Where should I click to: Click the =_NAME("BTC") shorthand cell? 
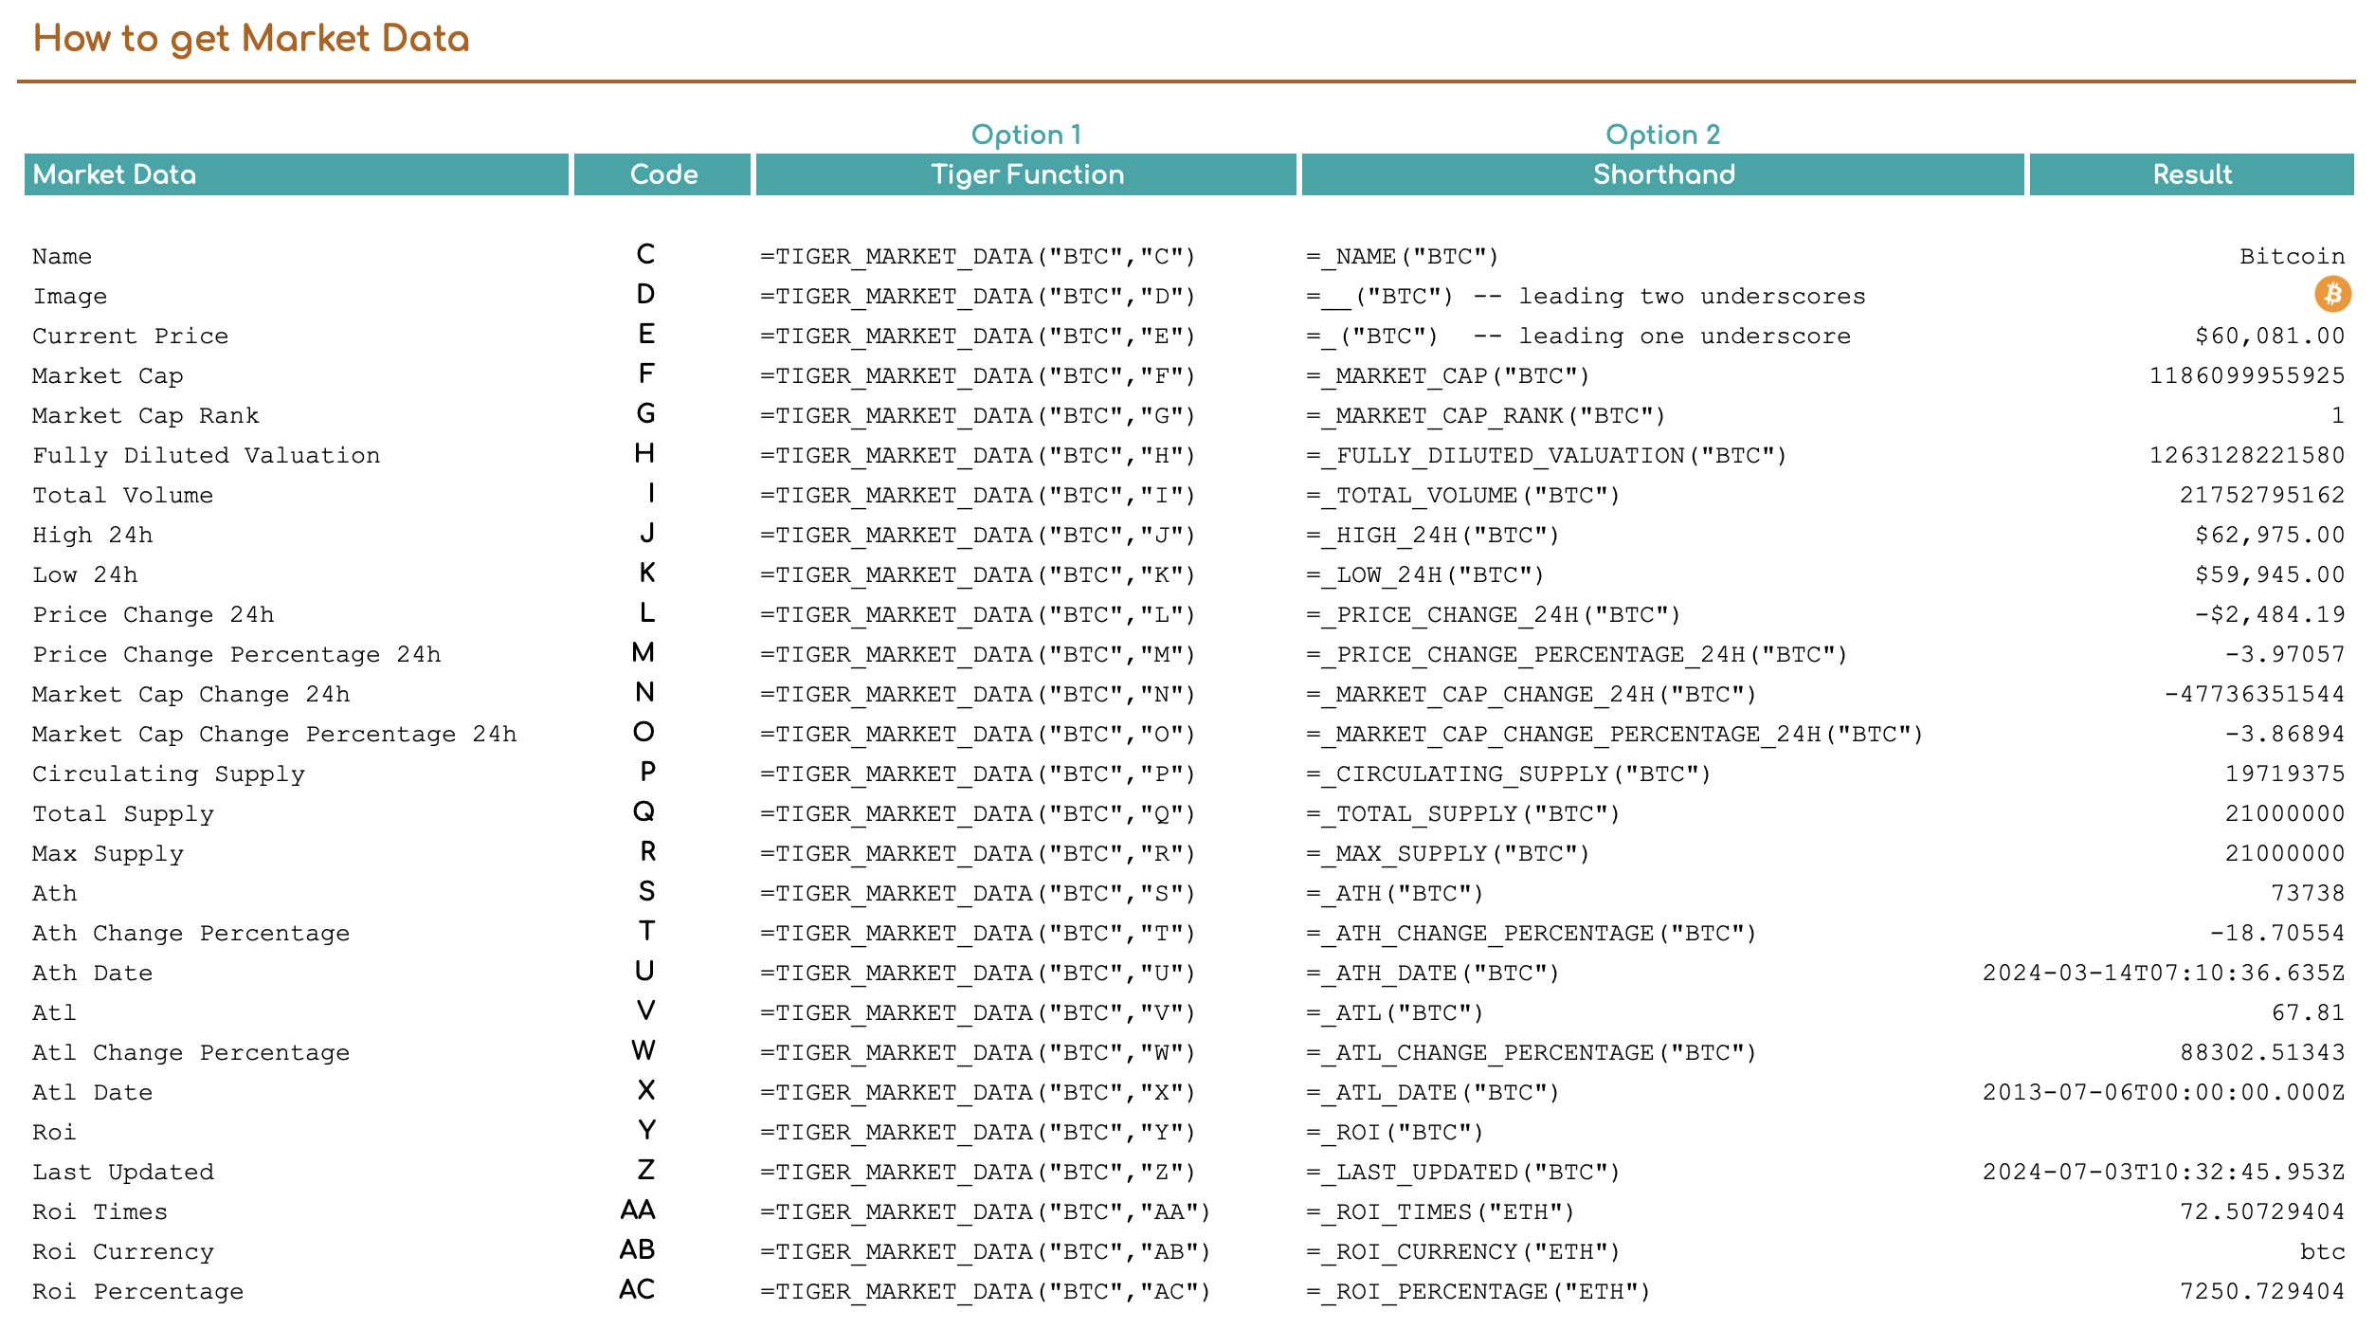1403,256
